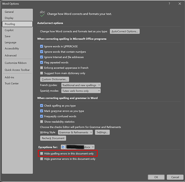Image resolution: width=185 pixels, height=182 pixels.
Task: Click the AutoCorrect options heading
Action: click(50, 23)
